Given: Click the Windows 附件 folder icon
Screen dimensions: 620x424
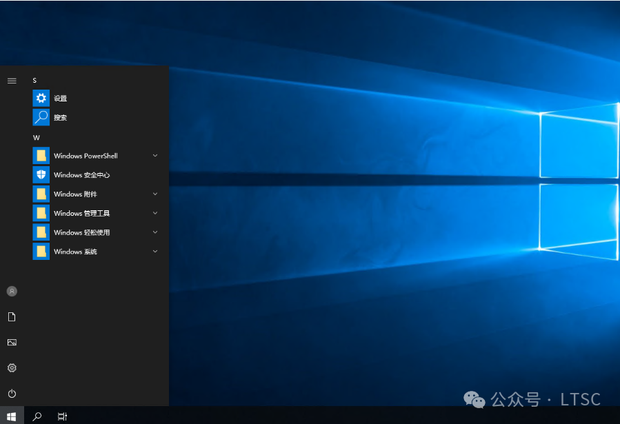Looking at the screenshot, I should pos(41,194).
